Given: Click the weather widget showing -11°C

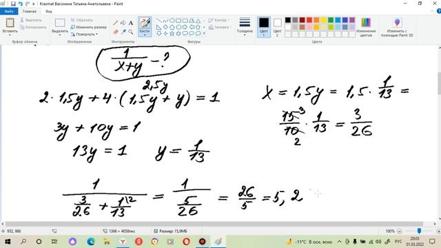Looking at the screenshot, I should coord(309,242).
